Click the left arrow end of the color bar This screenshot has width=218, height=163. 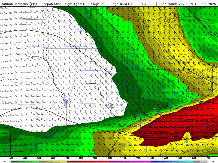(7, 162)
